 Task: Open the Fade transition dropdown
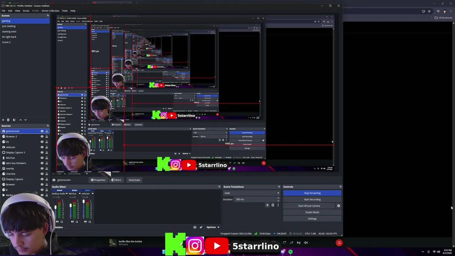click(x=251, y=193)
